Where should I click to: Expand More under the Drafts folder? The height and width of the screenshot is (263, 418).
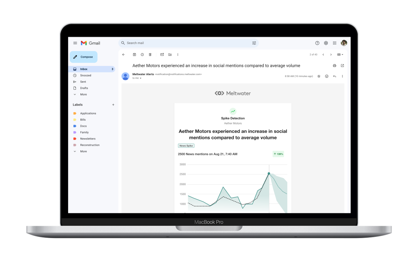(x=83, y=95)
